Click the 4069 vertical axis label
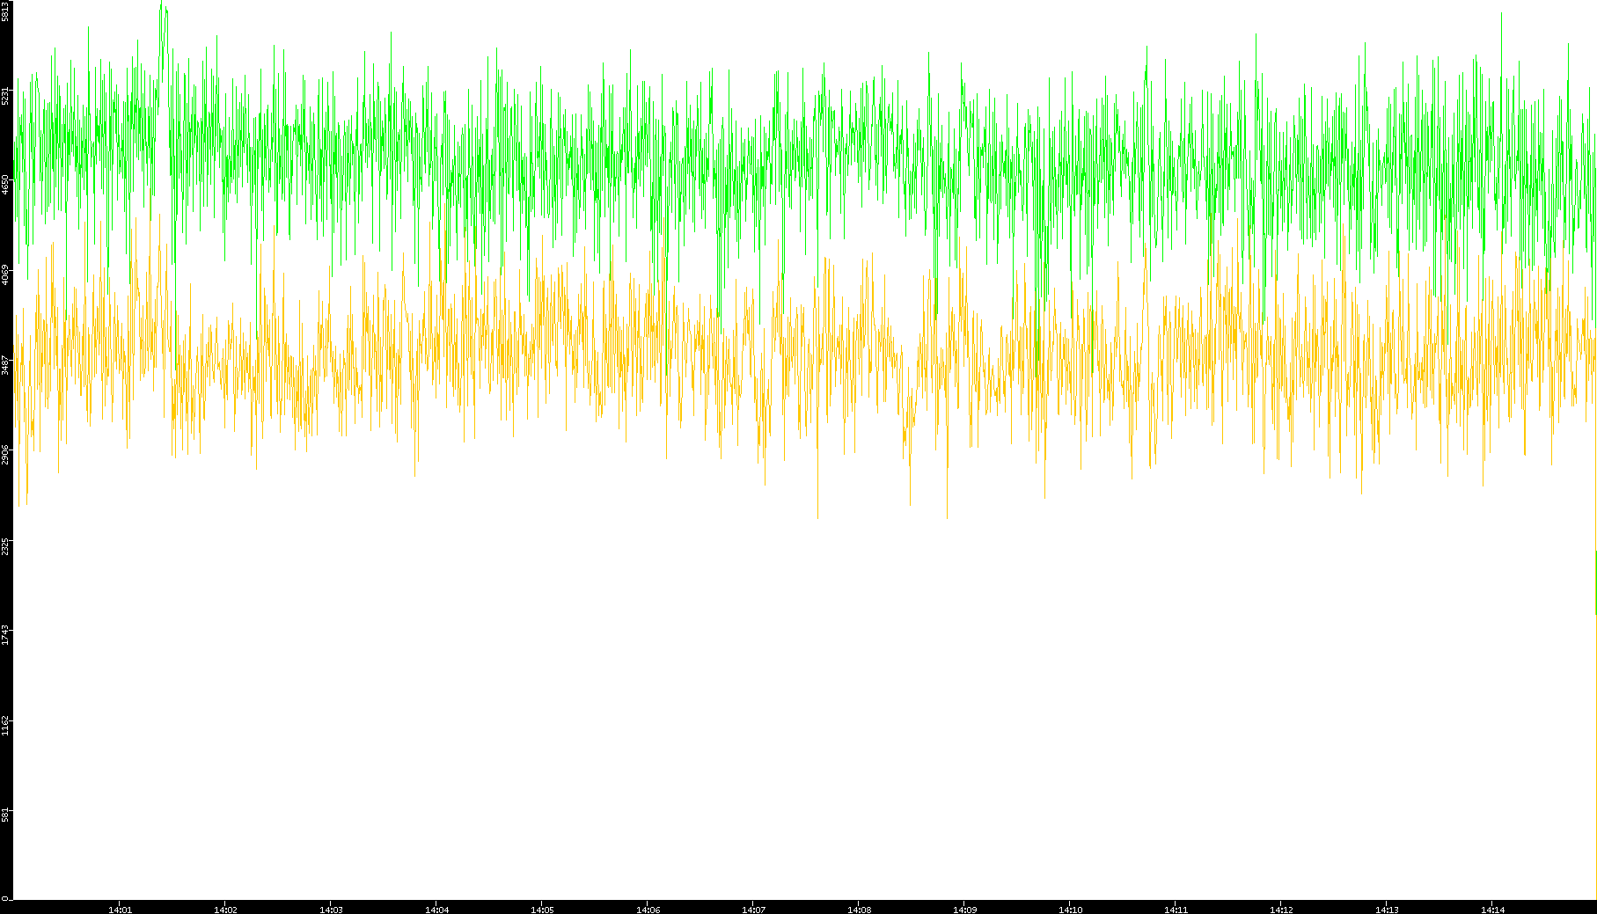1597x914 pixels. pos(5,274)
